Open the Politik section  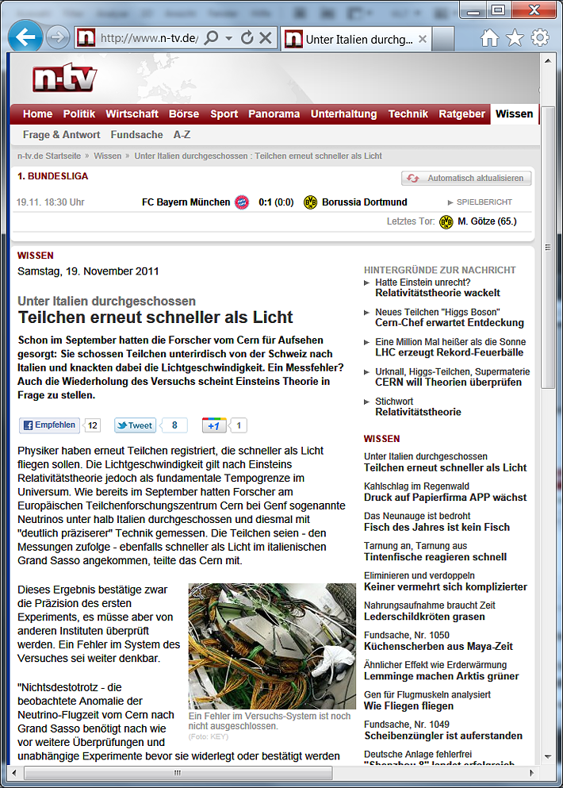coord(79,114)
